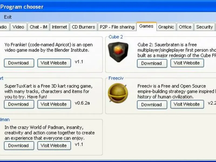Image resolution: width=216 pixels, height=162 pixels.
Task: Download SuperTuxKart
Action: click(x=19, y=104)
